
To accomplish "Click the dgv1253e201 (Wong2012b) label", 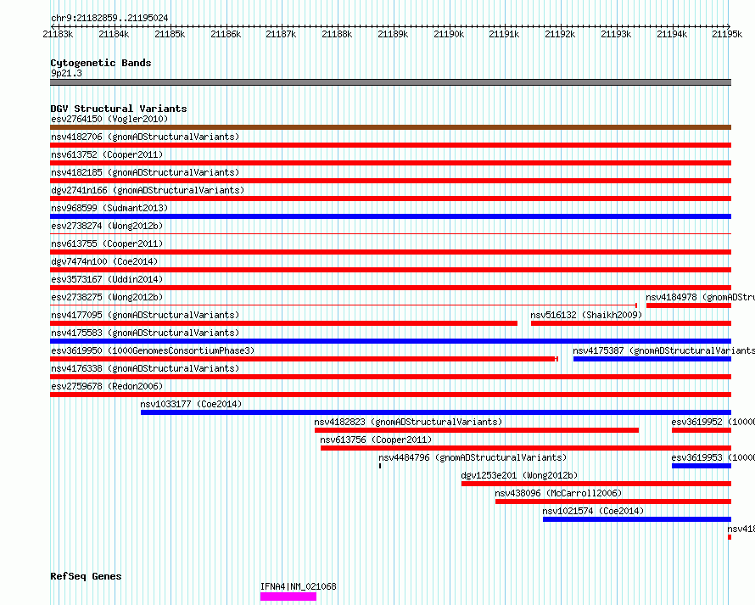I will (x=519, y=475).
